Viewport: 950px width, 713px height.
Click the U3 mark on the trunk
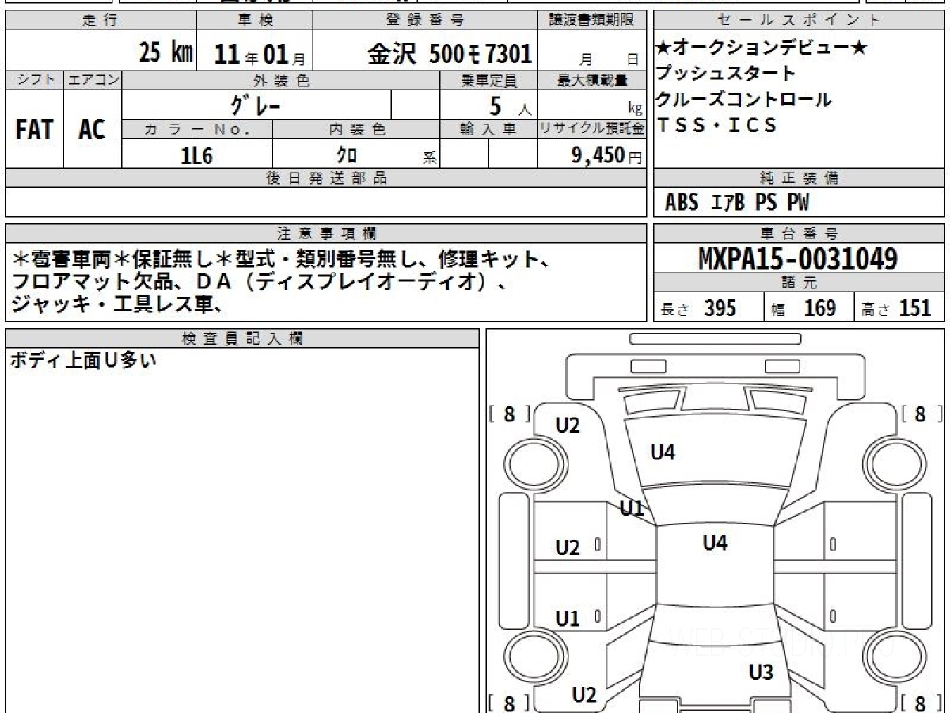761,673
